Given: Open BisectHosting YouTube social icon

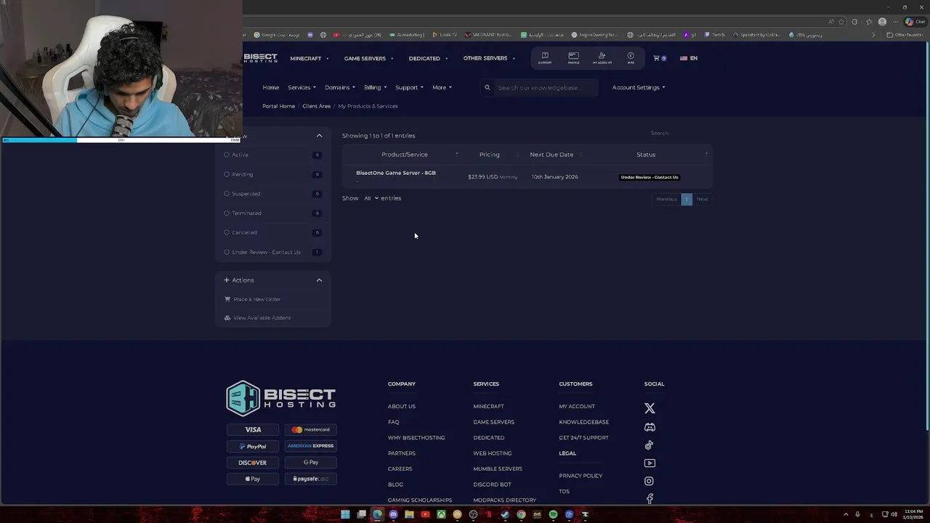Looking at the screenshot, I should [650, 463].
